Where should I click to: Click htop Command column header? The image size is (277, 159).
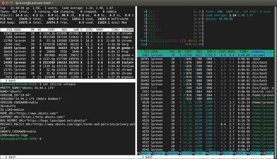point(258,52)
